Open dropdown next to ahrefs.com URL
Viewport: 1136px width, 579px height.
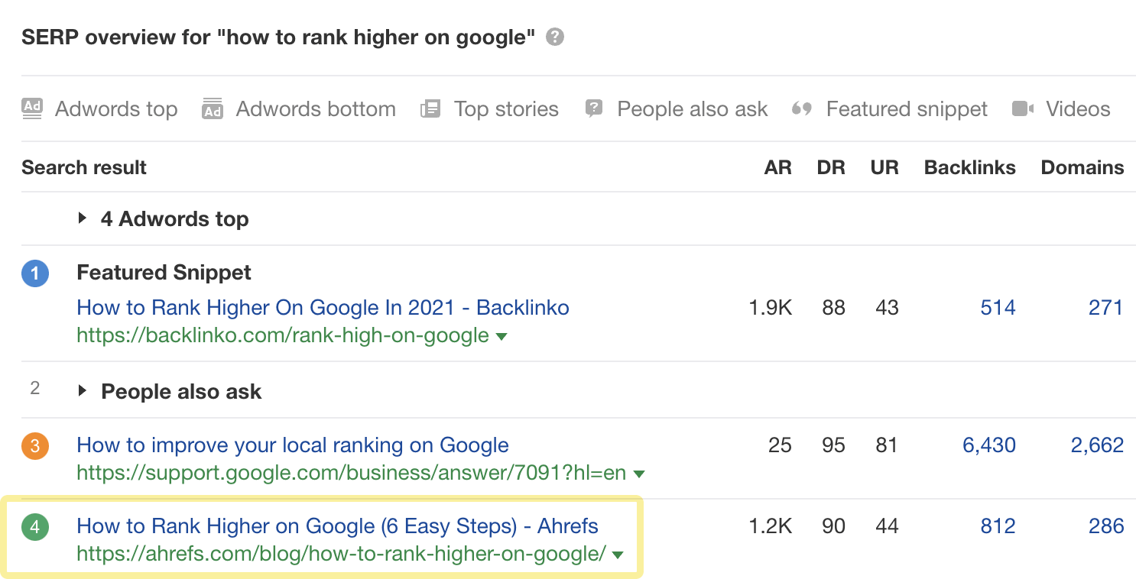[618, 555]
